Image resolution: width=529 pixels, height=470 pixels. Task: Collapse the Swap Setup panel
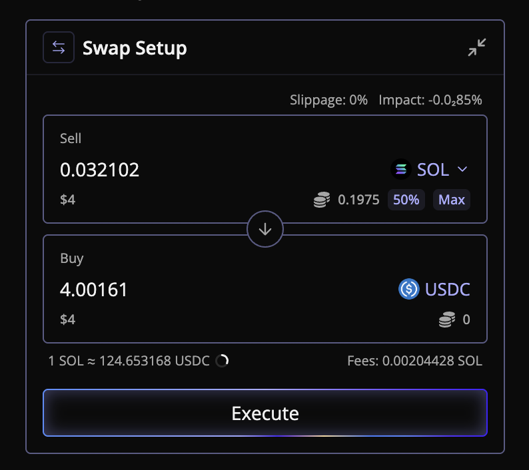click(476, 47)
